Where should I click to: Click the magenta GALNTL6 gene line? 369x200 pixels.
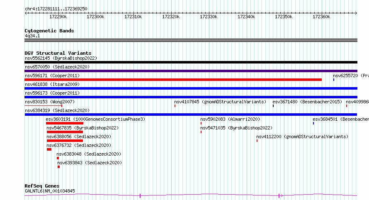[191, 195]
